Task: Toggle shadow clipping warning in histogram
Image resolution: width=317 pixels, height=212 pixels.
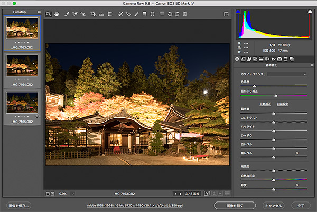Action: point(238,12)
